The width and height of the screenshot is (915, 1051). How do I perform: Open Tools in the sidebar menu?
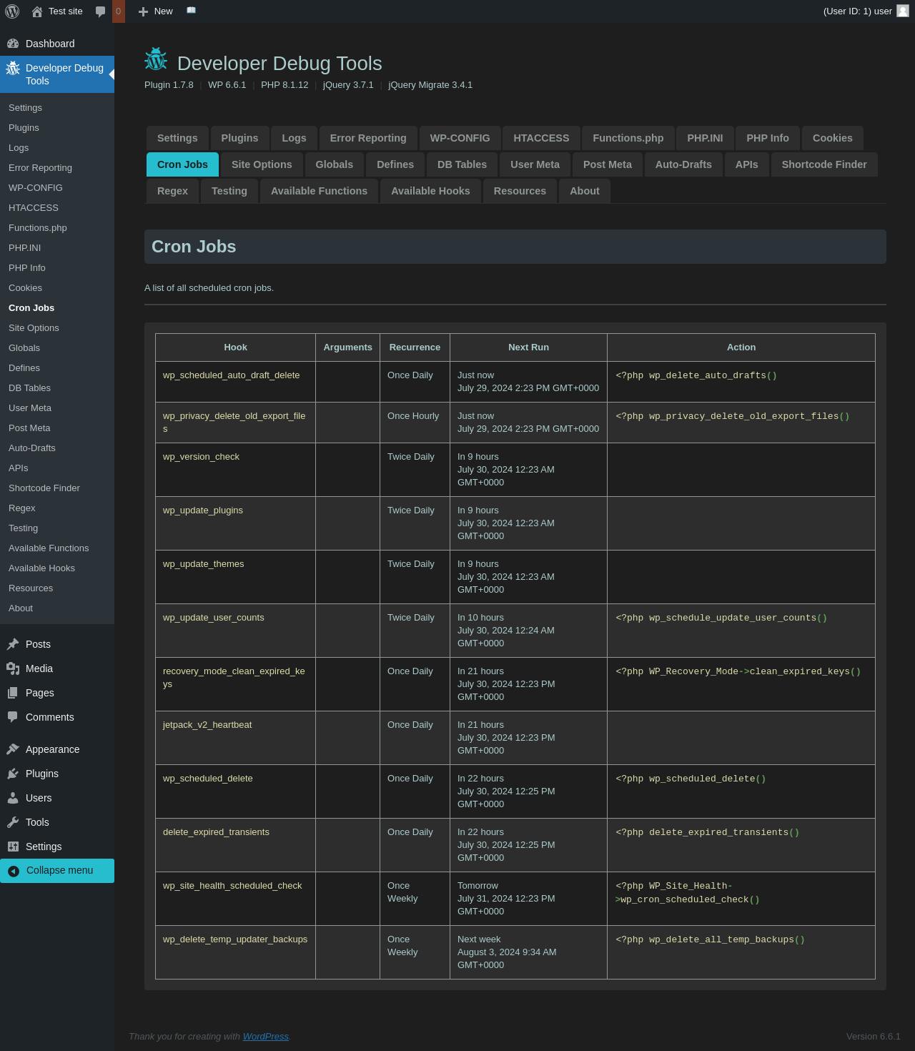click(x=37, y=822)
